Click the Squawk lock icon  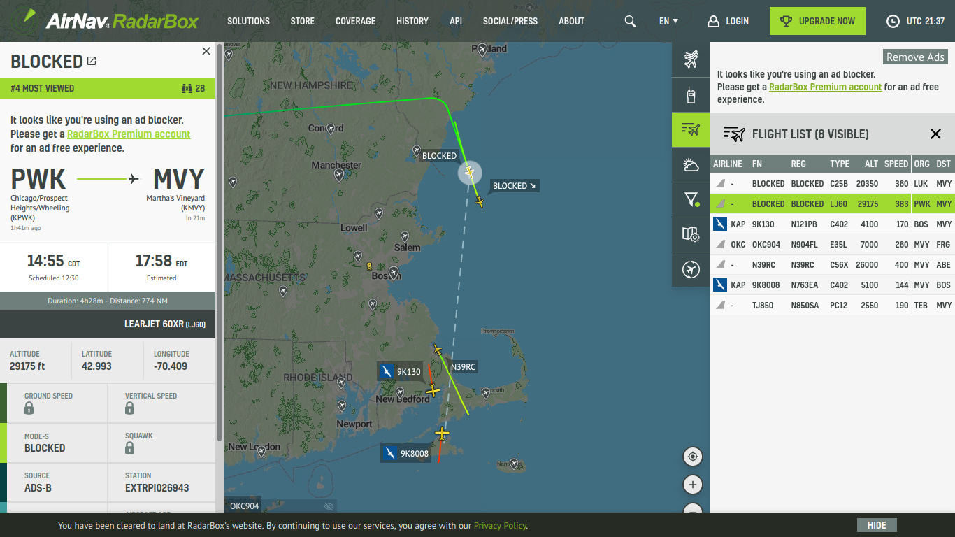click(x=130, y=448)
